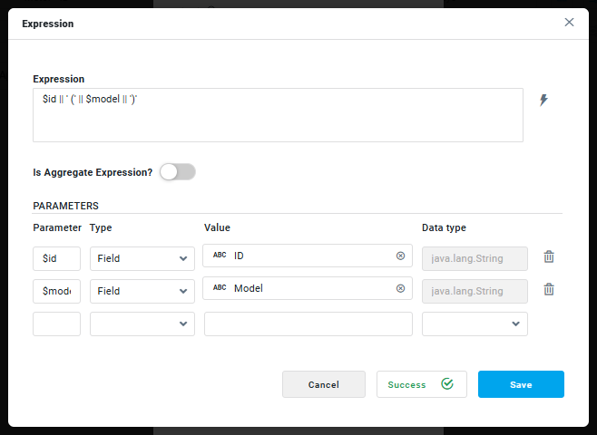
Task: Open Type dropdown for $id parameter
Action: click(x=142, y=258)
